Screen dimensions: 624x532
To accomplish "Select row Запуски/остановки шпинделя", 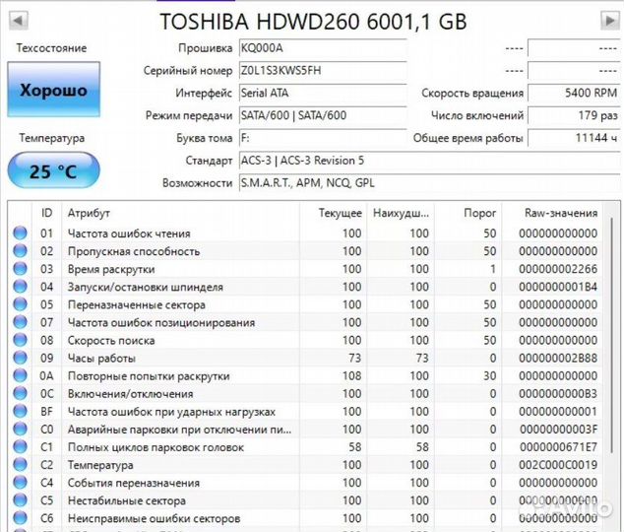I will (305, 287).
